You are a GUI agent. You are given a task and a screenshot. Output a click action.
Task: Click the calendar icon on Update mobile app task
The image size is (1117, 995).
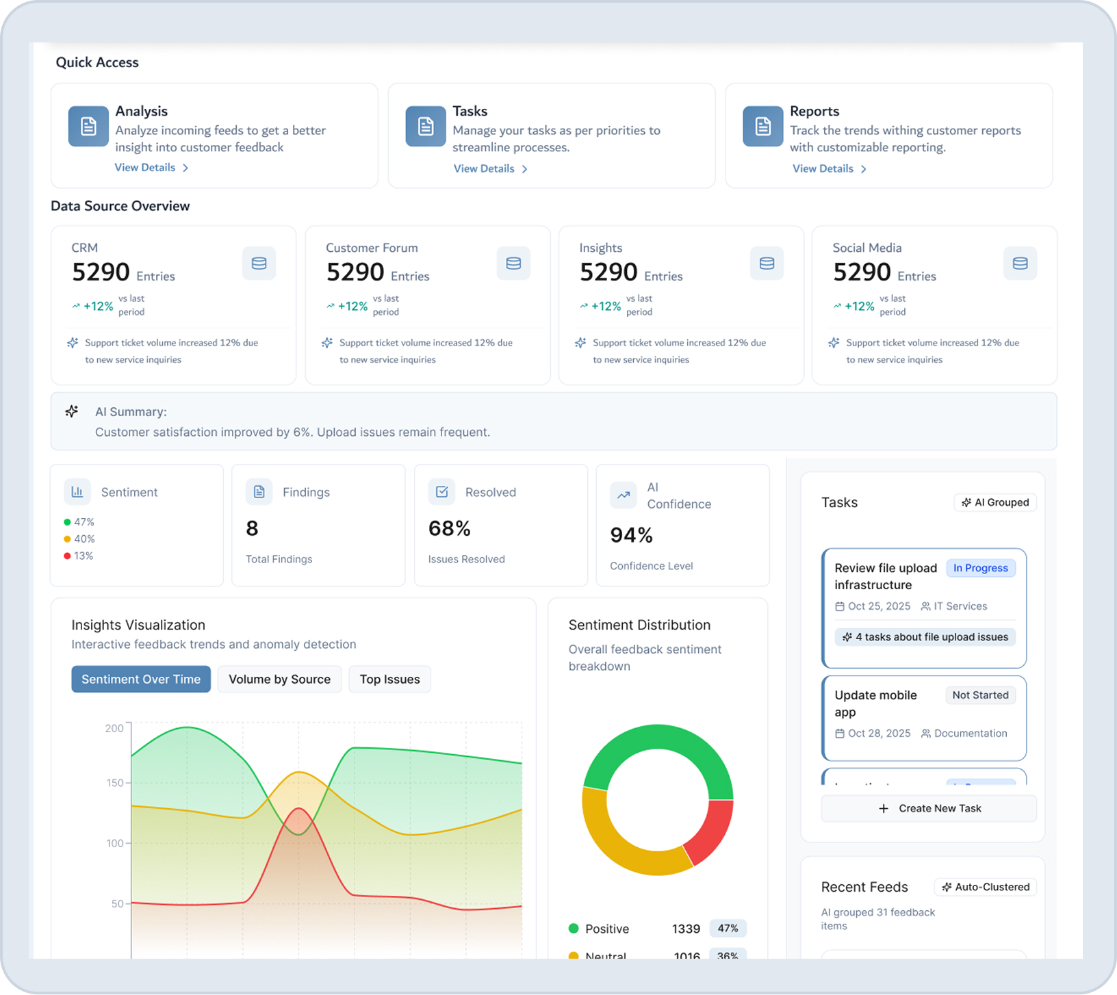tap(840, 733)
